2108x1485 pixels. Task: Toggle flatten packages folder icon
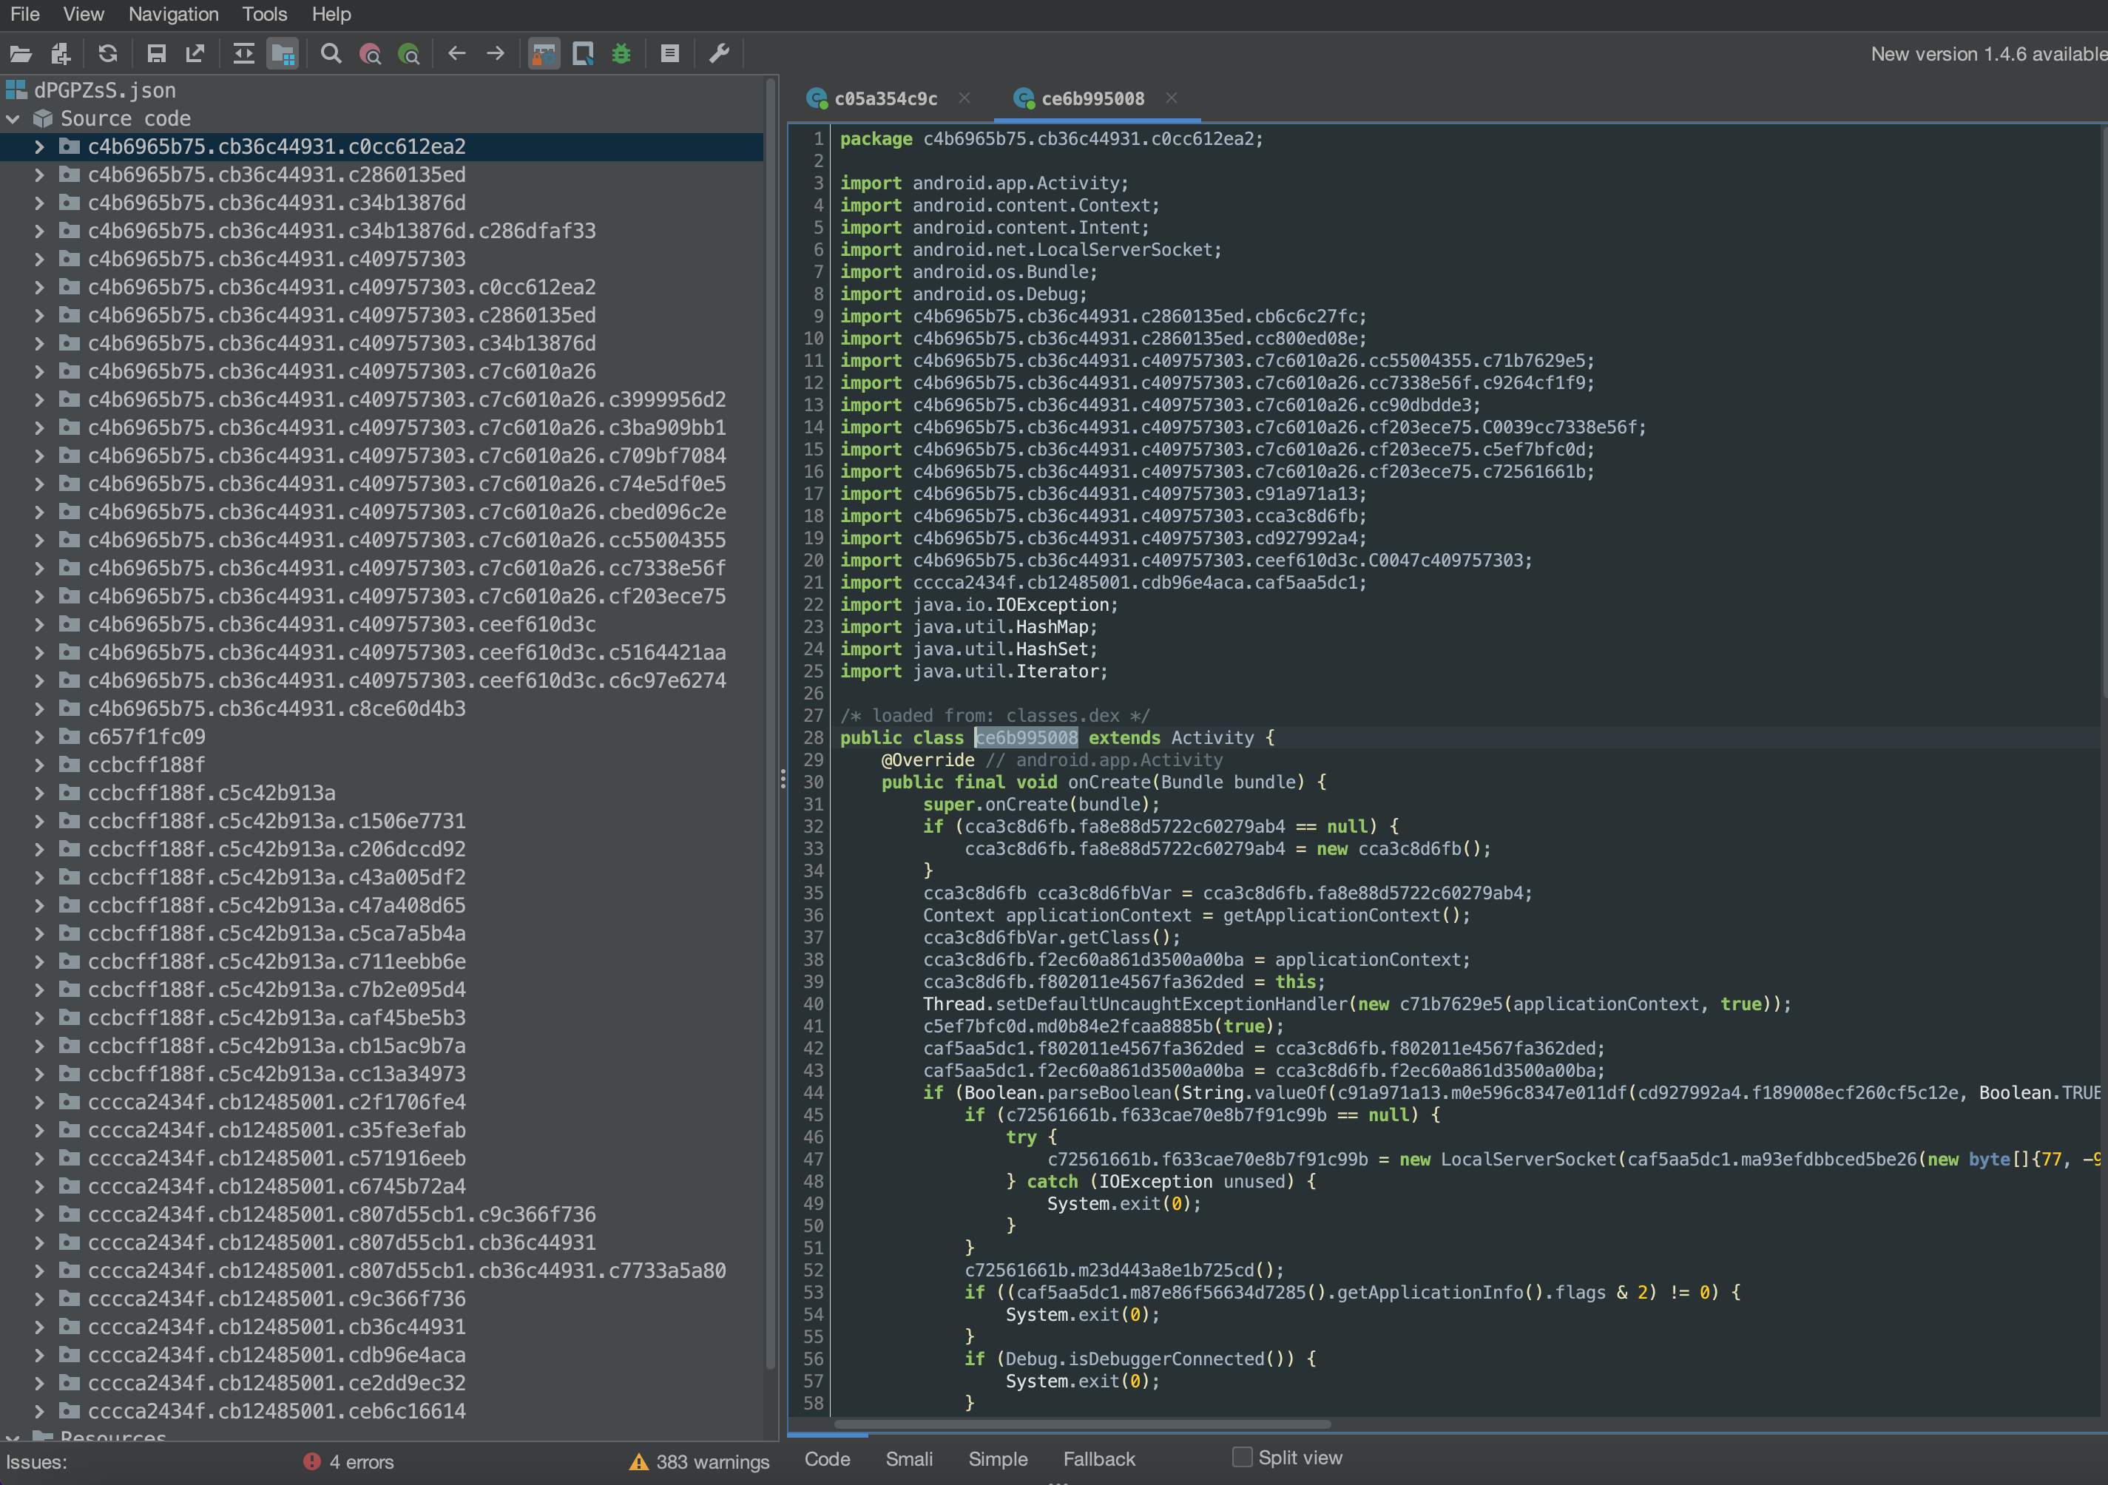pyautogui.click(x=283, y=54)
